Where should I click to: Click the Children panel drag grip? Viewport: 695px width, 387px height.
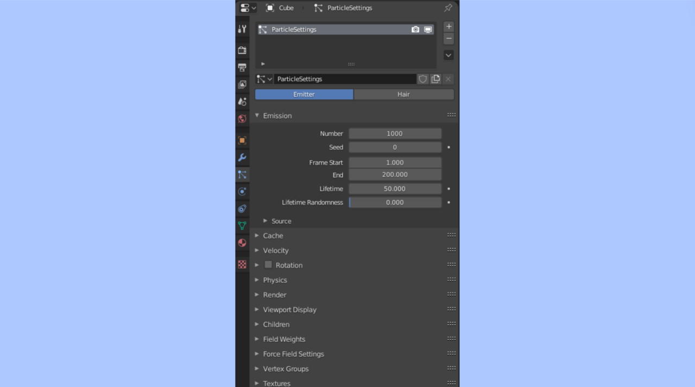451,323
